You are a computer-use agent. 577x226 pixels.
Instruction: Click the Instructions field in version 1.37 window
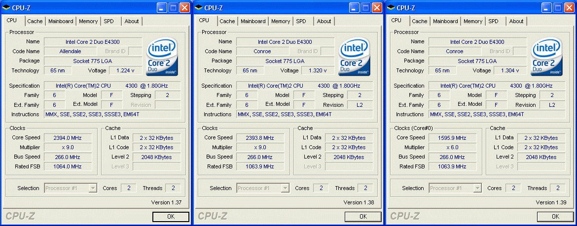coord(112,114)
